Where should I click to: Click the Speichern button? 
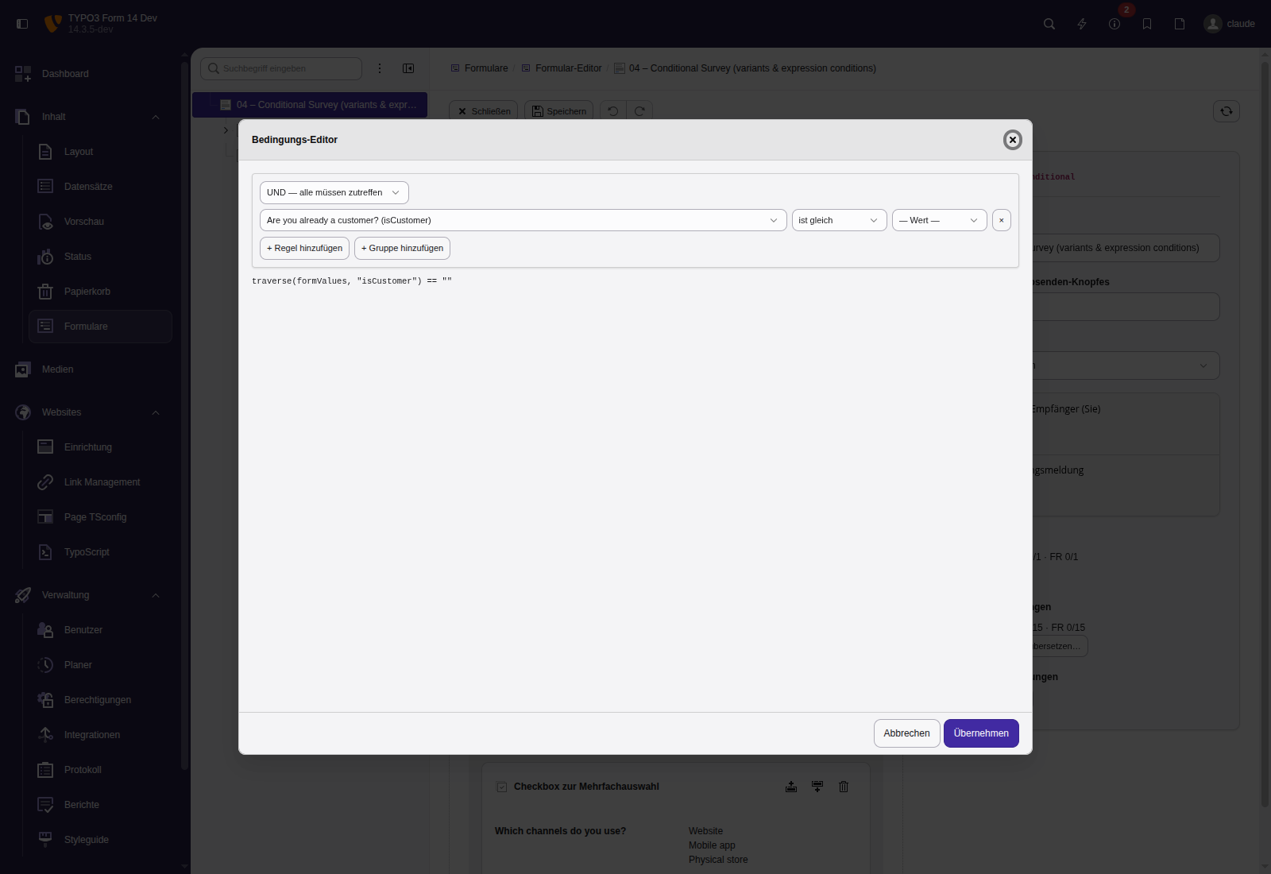(x=558, y=111)
